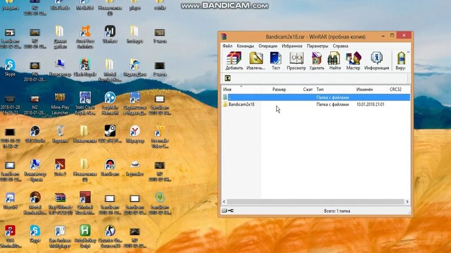Select the keymaker hat icon on desktop
Viewport: 451px width, 253px height.
point(135,168)
